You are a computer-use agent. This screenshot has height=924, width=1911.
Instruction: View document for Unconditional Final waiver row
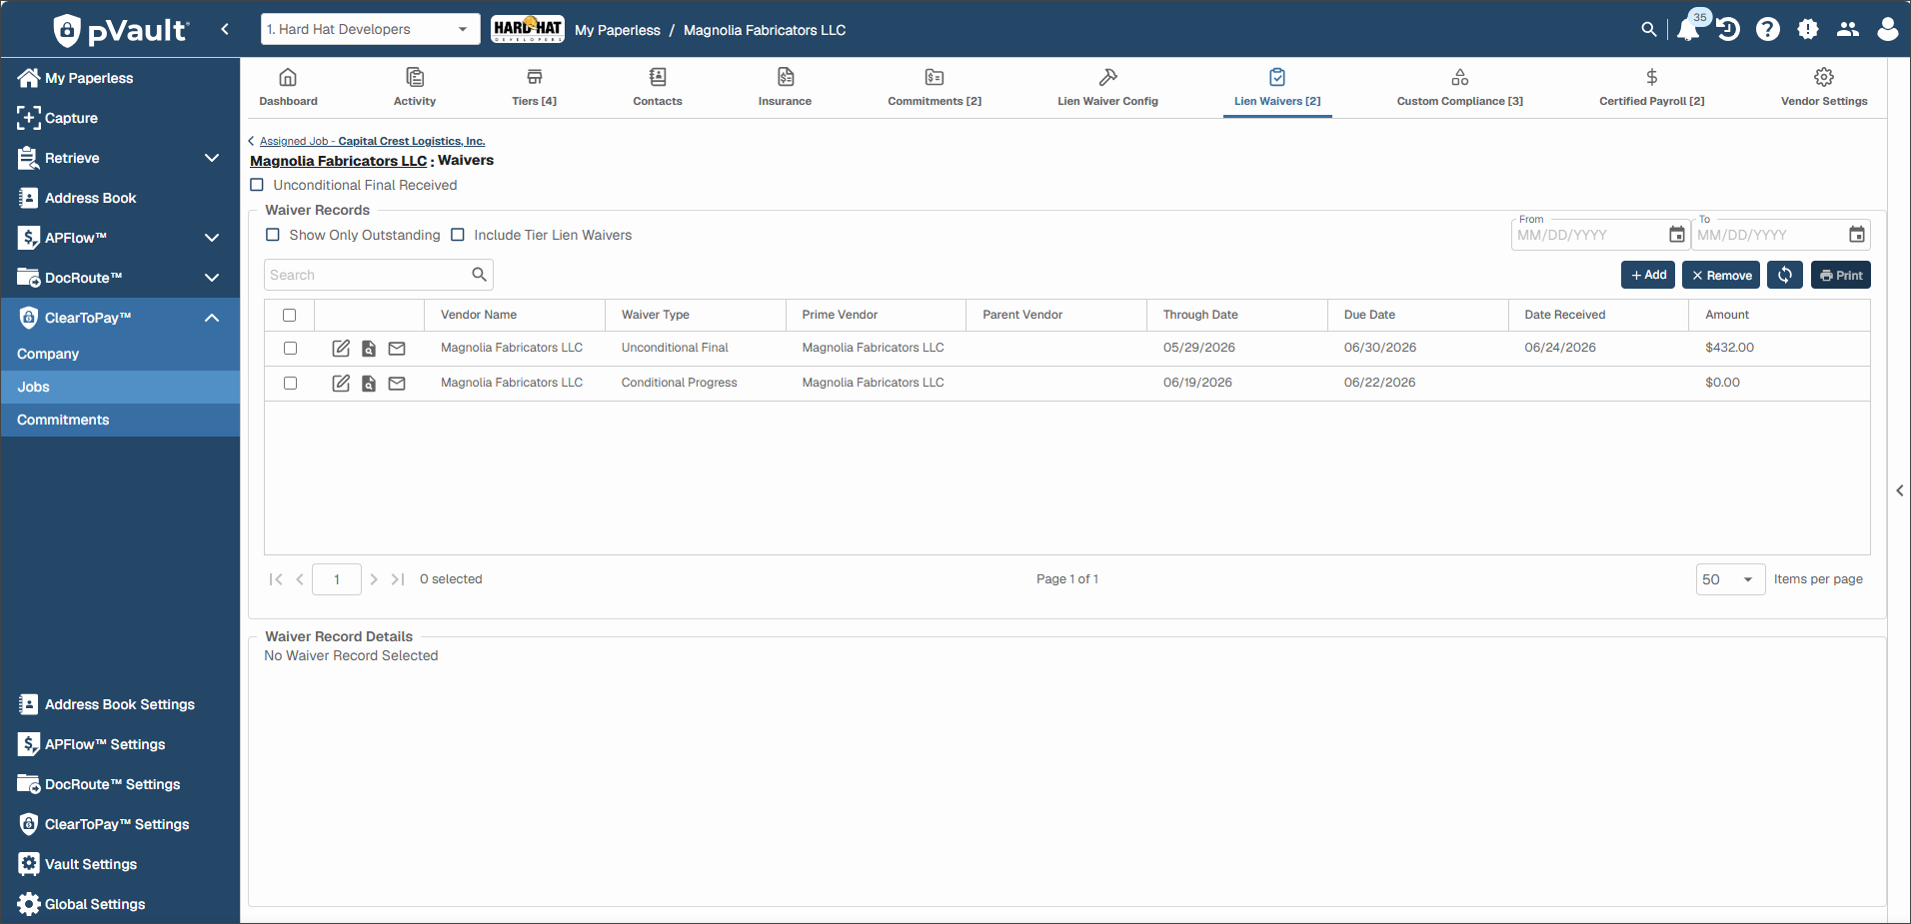tap(369, 349)
